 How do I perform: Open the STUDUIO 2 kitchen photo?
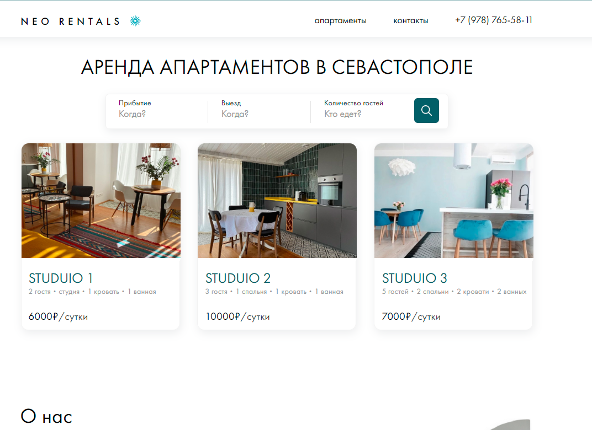tap(277, 201)
